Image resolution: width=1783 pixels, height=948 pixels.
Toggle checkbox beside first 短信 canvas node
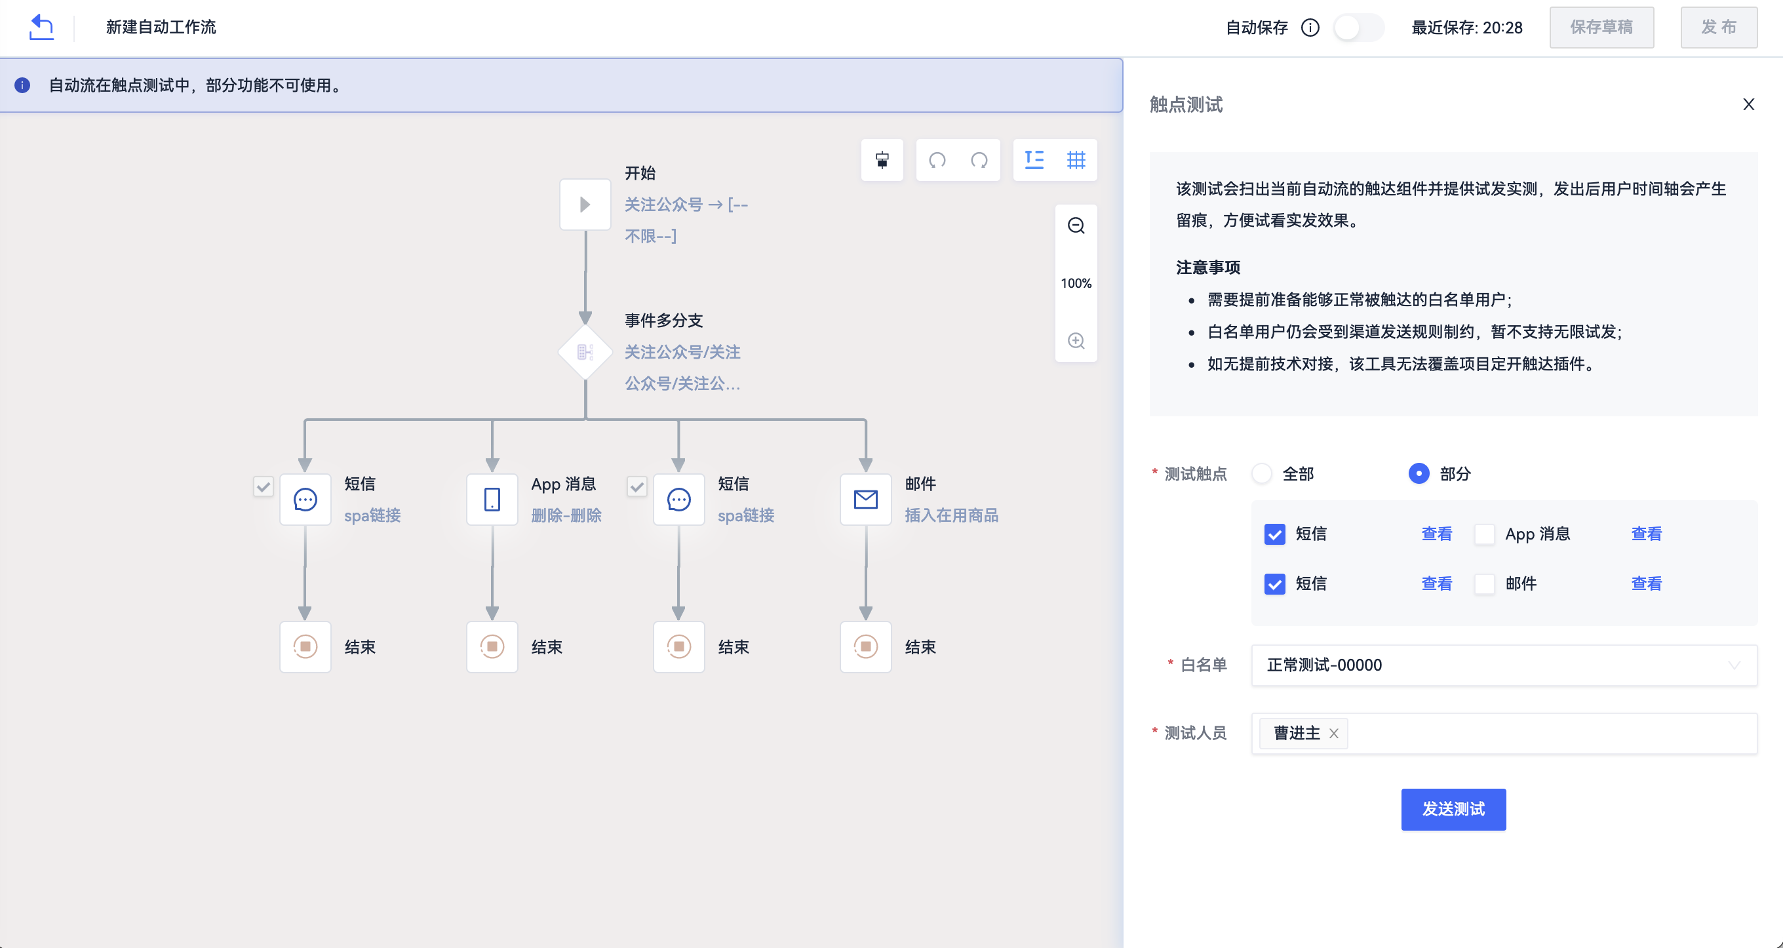(x=263, y=487)
